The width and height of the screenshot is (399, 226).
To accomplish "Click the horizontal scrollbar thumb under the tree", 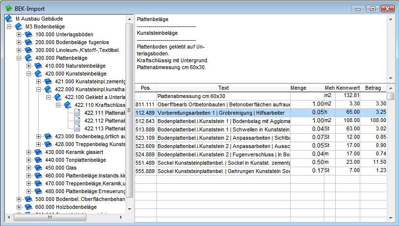I will click(50, 217).
